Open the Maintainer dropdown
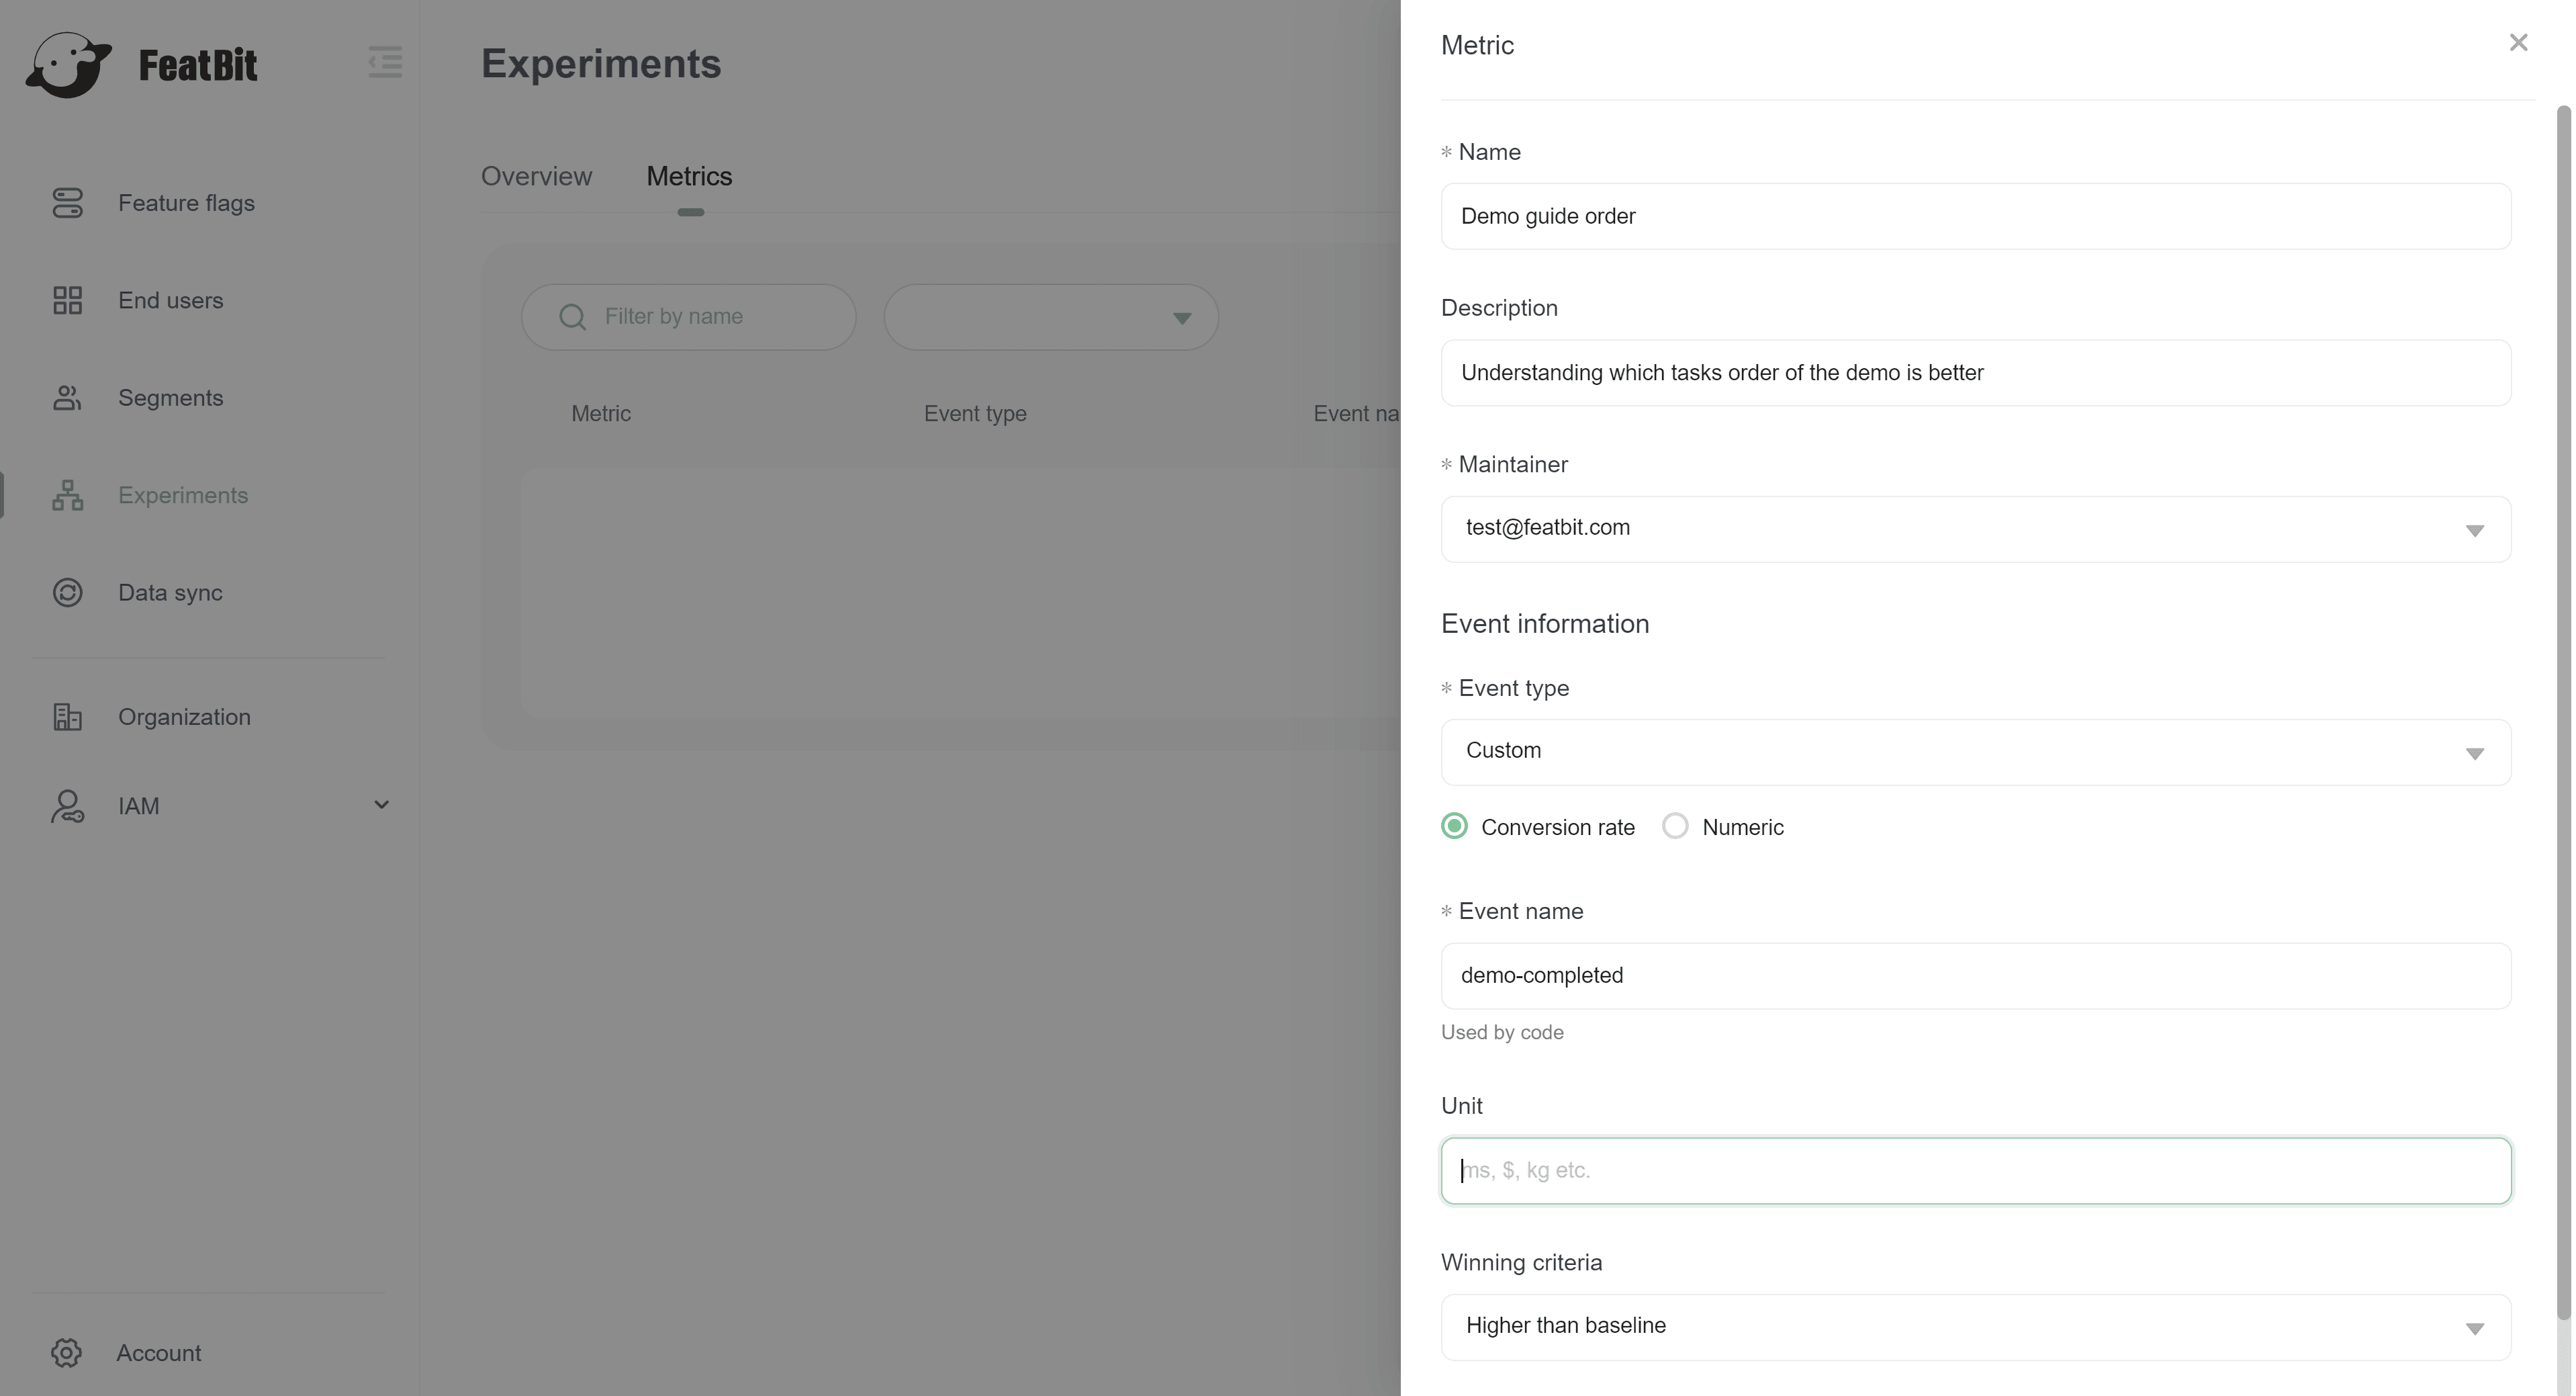This screenshot has width=2576, height=1396. [1975, 529]
